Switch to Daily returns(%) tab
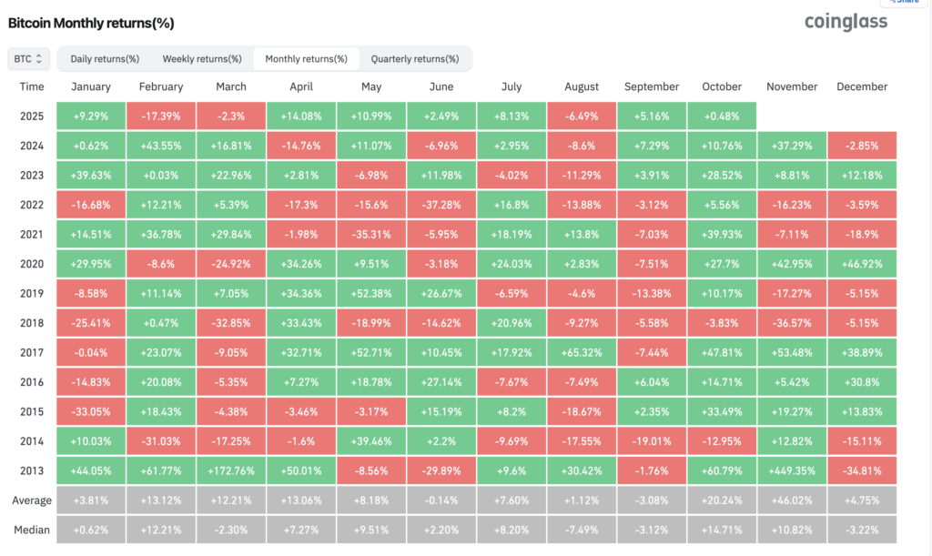 tap(105, 59)
